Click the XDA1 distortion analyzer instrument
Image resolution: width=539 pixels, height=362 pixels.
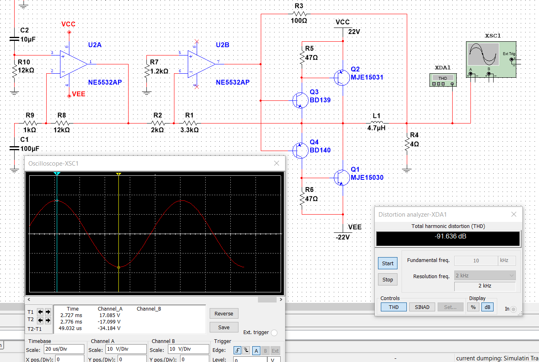pyautogui.click(x=443, y=80)
